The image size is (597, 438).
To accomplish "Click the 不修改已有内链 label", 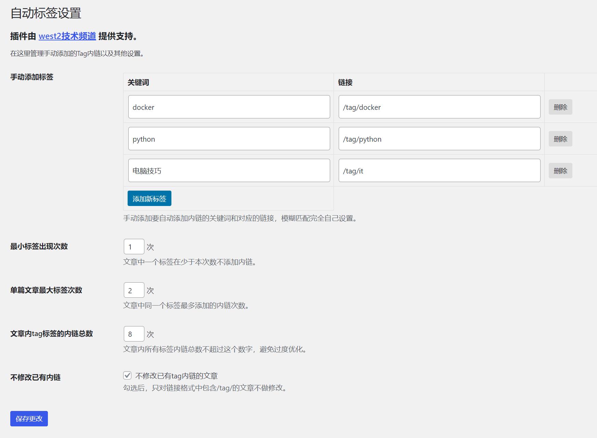I will point(36,377).
